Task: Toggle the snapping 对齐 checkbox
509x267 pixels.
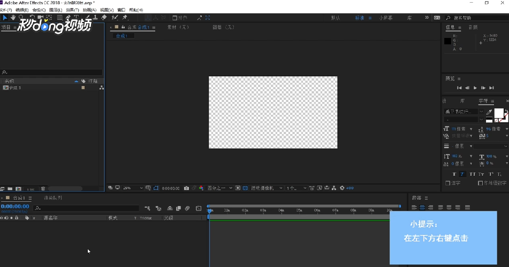Action: pos(174,18)
